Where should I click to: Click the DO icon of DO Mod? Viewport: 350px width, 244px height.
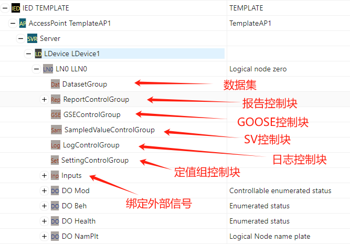point(55,190)
